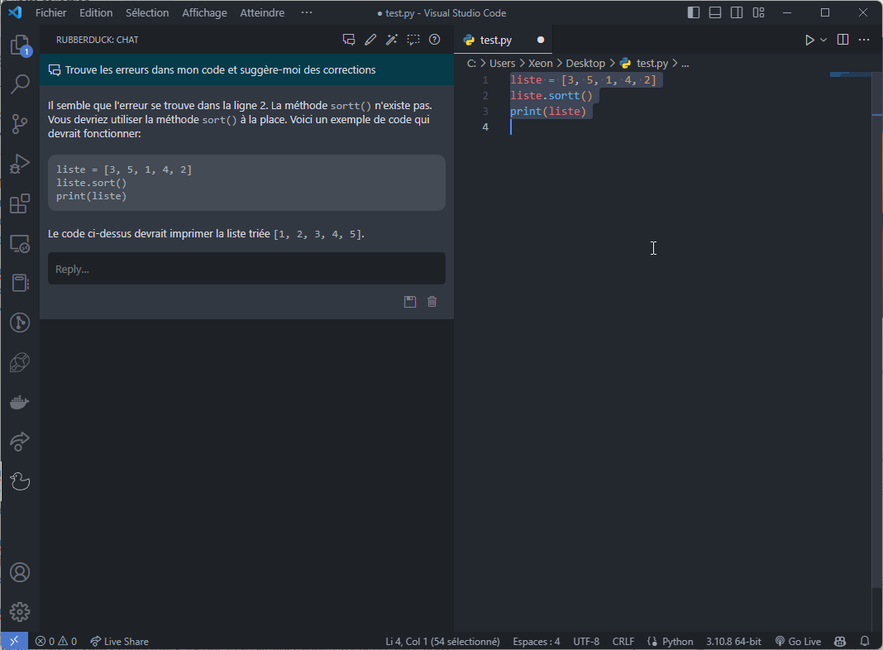
Task: Click Li 4, Col 1 cursor position
Action: (442, 641)
